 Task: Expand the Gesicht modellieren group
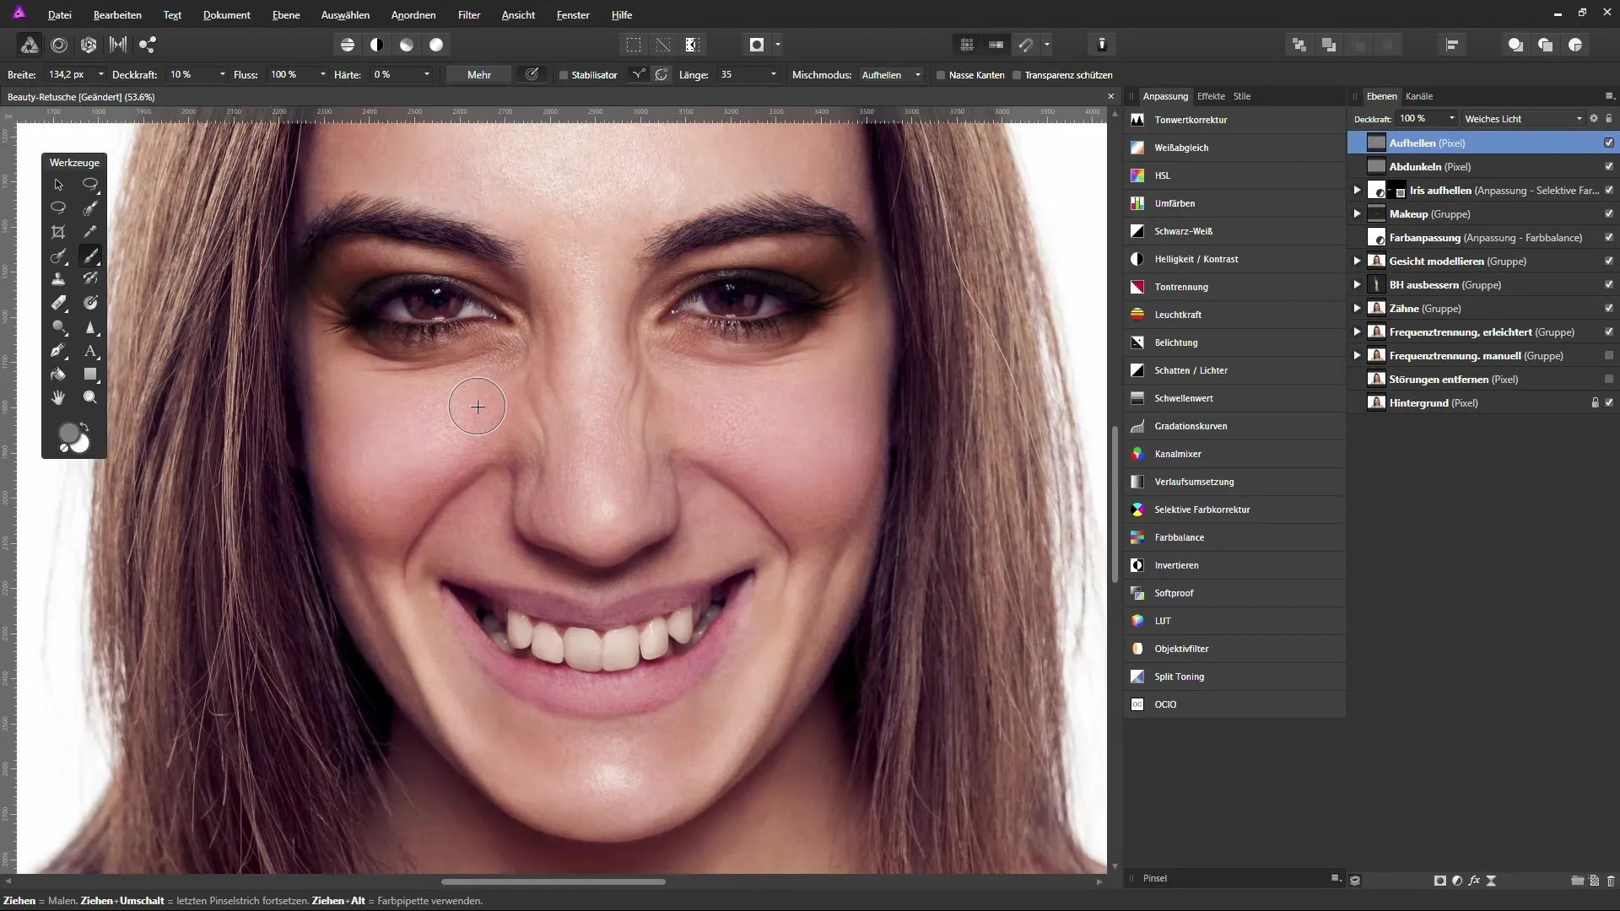pyautogui.click(x=1357, y=261)
